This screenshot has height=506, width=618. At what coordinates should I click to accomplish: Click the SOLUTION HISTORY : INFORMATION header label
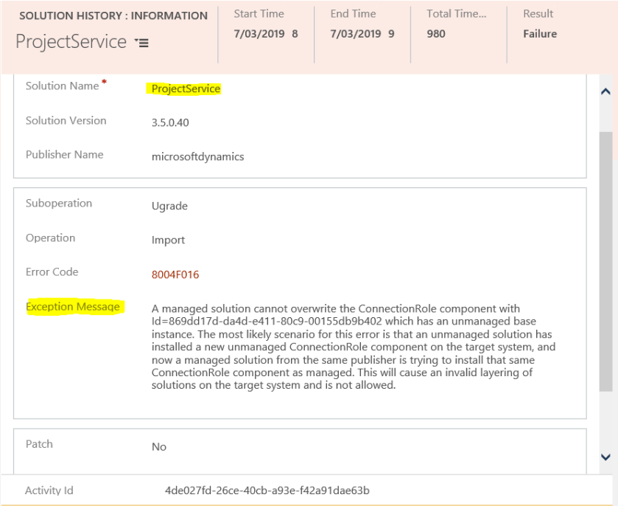click(x=114, y=15)
